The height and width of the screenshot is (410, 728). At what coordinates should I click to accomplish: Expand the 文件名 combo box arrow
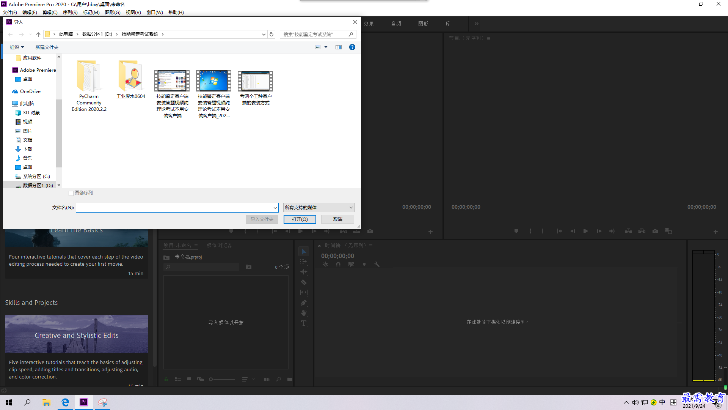coord(275,208)
